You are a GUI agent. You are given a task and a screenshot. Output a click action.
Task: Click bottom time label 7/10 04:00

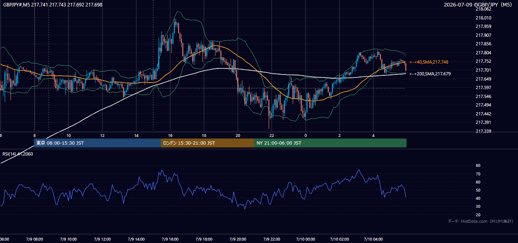[x=373, y=239]
